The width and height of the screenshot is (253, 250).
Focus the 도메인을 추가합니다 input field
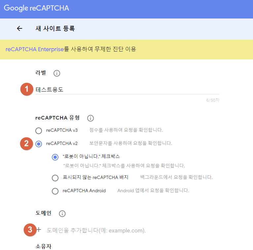[x=96, y=230]
